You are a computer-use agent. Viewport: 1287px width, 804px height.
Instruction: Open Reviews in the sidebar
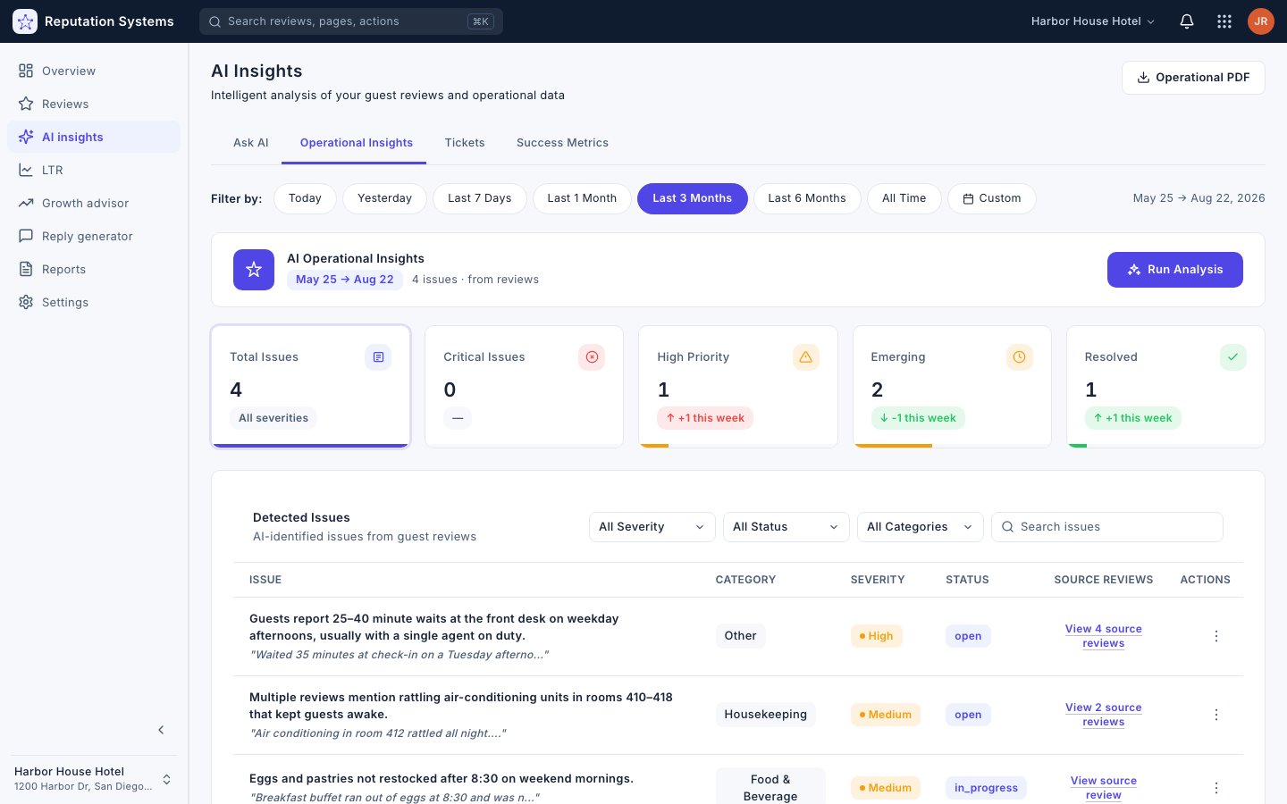click(x=94, y=104)
